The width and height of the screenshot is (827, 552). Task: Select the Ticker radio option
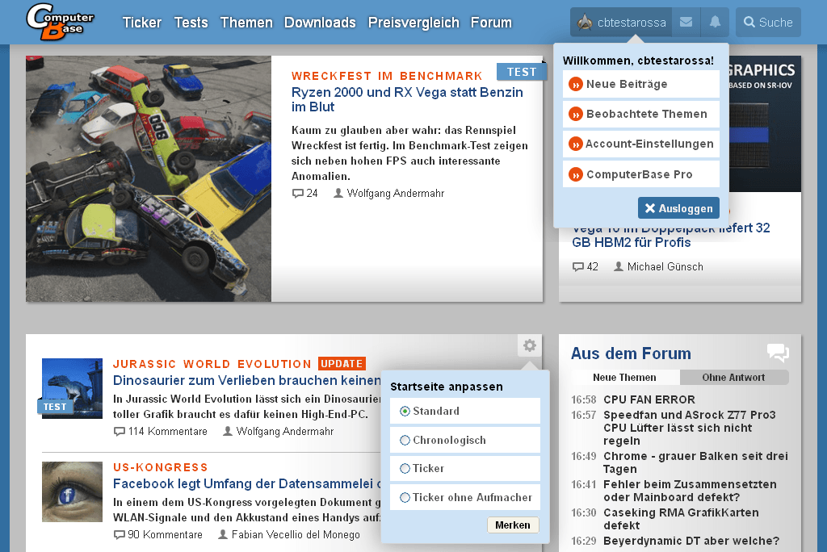point(405,468)
